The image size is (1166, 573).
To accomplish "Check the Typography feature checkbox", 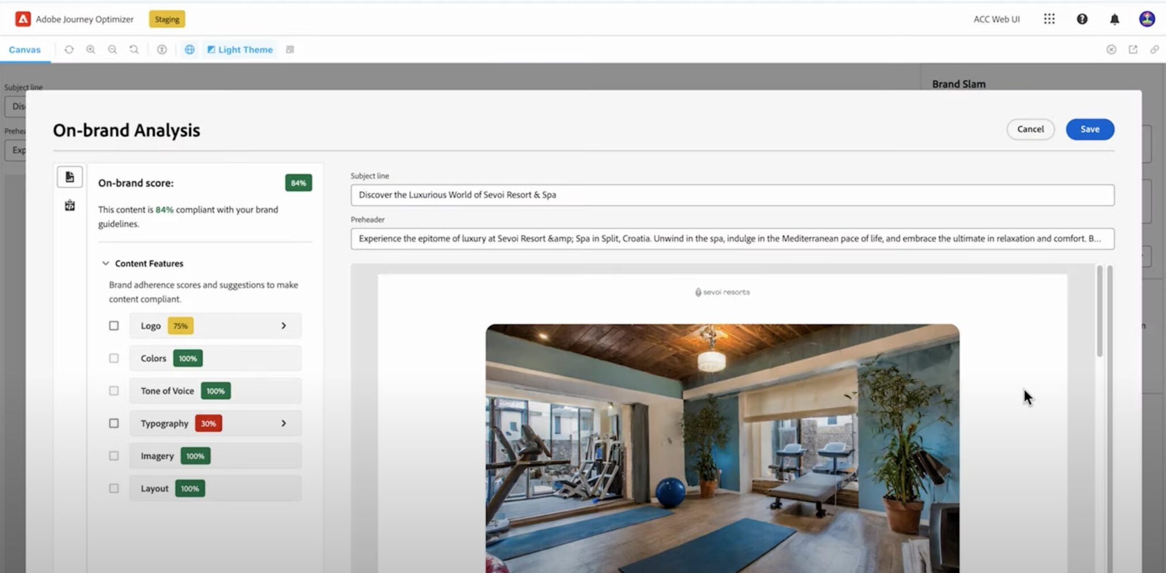I will 114,423.
